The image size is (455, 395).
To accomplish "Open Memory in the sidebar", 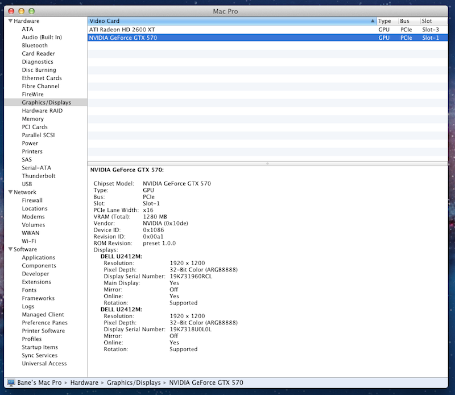I will [x=33, y=118].
